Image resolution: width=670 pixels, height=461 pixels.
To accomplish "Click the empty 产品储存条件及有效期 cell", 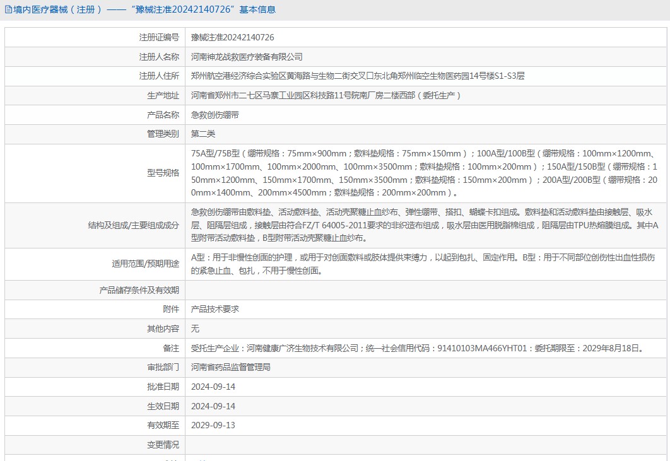I will [x=426, y=290].
